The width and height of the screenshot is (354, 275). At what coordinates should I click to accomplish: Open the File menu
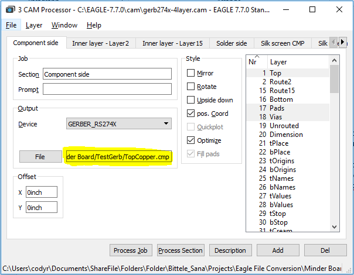click(x=11, y=25)
